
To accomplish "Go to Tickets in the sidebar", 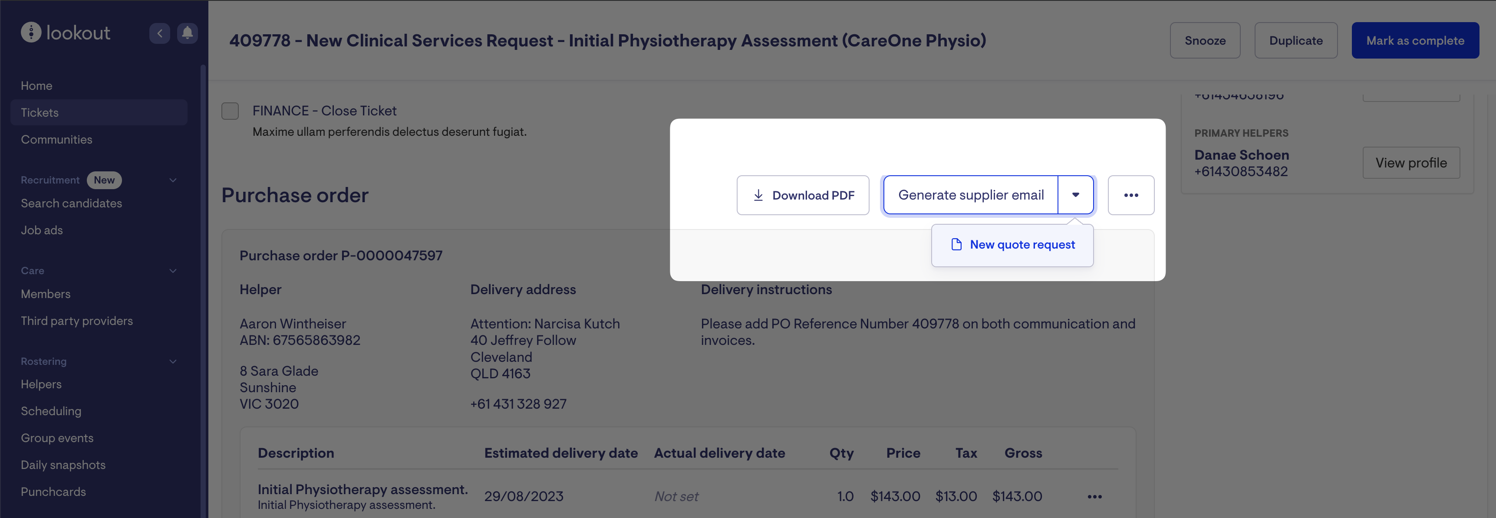I will (40, 112).
